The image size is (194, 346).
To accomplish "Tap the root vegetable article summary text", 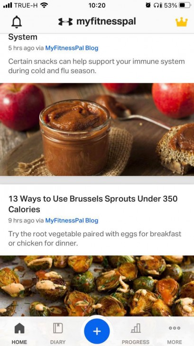I will (x=95, y=239).
